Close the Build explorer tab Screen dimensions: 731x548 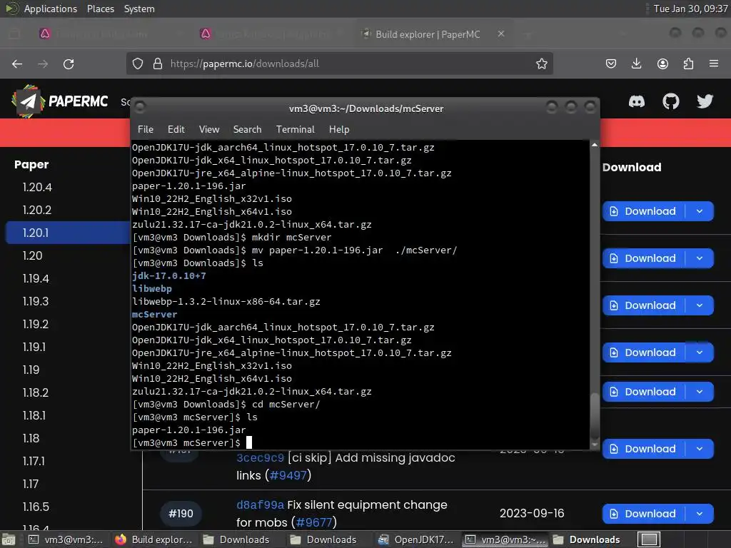[x=501, y=34]
